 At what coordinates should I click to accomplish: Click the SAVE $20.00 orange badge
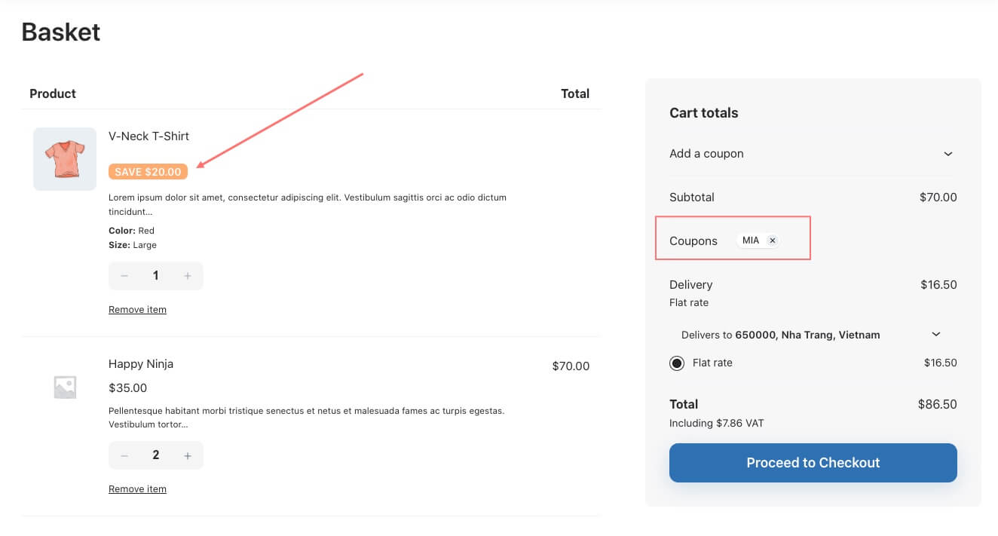coord(148,172)
